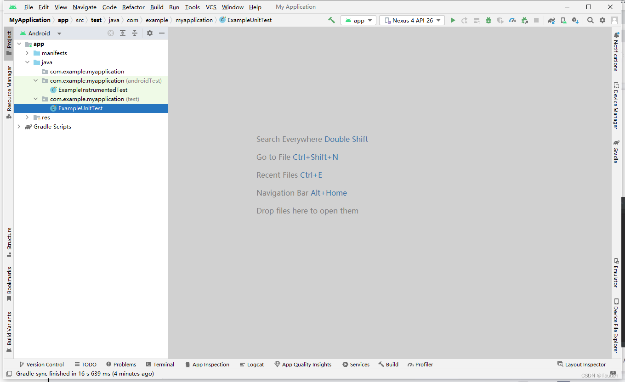Open the Edit menu
The height and width of the screenshot is (382, 625).
coord(44,7)
